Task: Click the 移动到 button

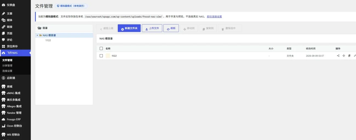Action: (189, 28)
